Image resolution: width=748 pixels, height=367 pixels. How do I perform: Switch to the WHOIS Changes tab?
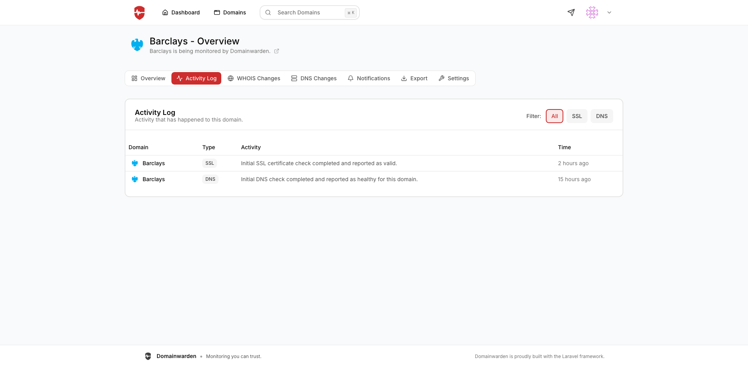(254, 78)
